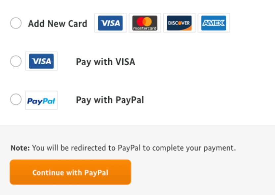Select the Add New Card radio button
This screenshot has height=195, width=275.
16,23
